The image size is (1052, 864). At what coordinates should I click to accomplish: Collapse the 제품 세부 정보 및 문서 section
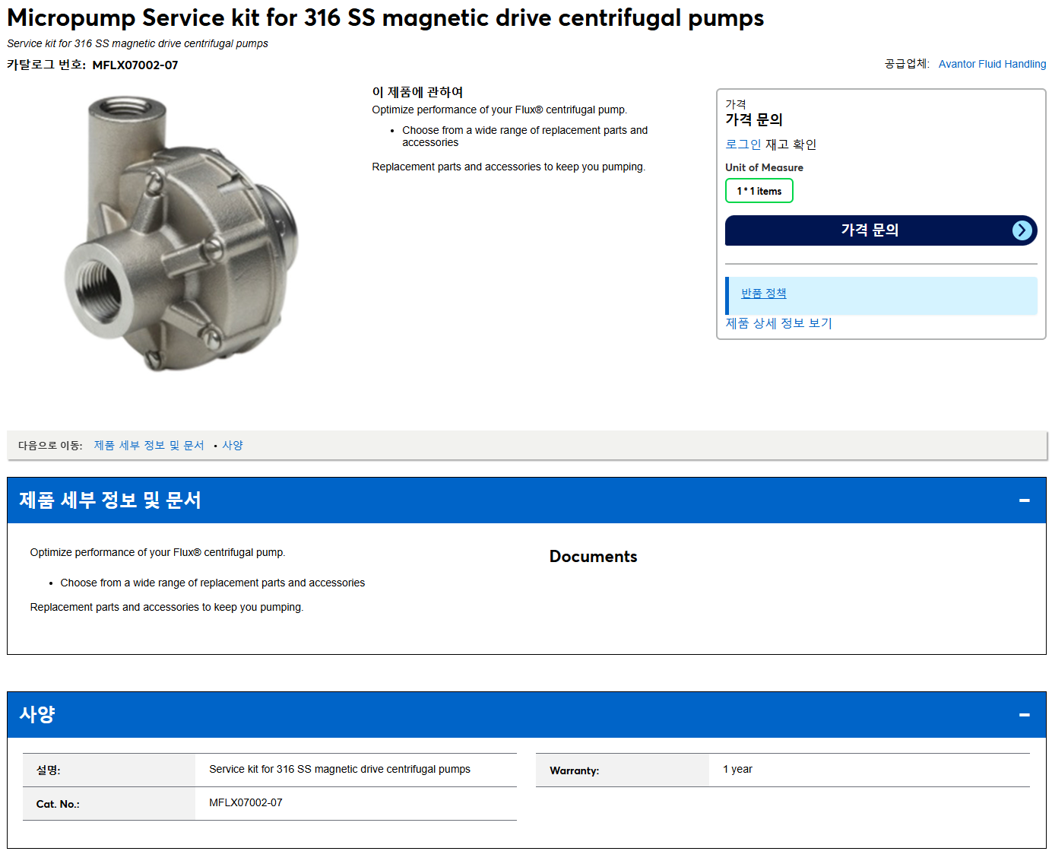(1024, 500)
